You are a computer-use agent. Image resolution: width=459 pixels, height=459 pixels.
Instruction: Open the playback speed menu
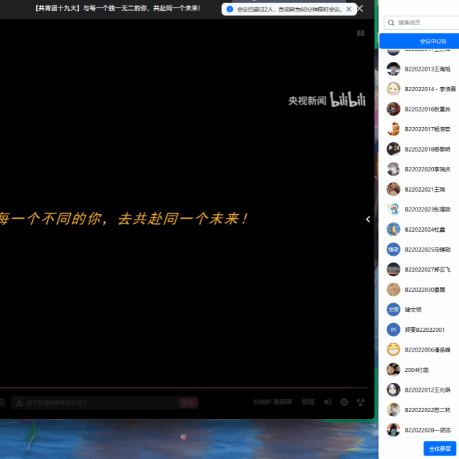point(308,403)
